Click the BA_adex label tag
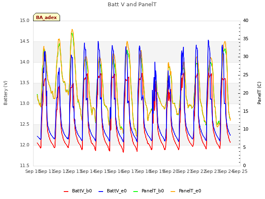The height and width of the screenshot is (199, 265). click(46, 17)
